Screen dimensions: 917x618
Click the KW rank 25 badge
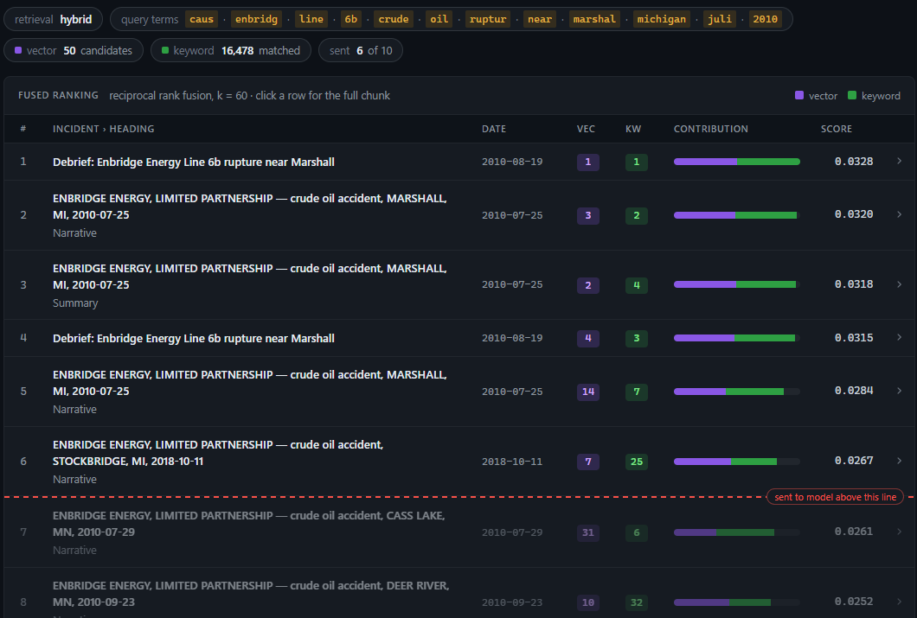(637, 462)
